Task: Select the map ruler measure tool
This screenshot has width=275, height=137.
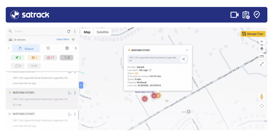Action: tap(262, 56)
